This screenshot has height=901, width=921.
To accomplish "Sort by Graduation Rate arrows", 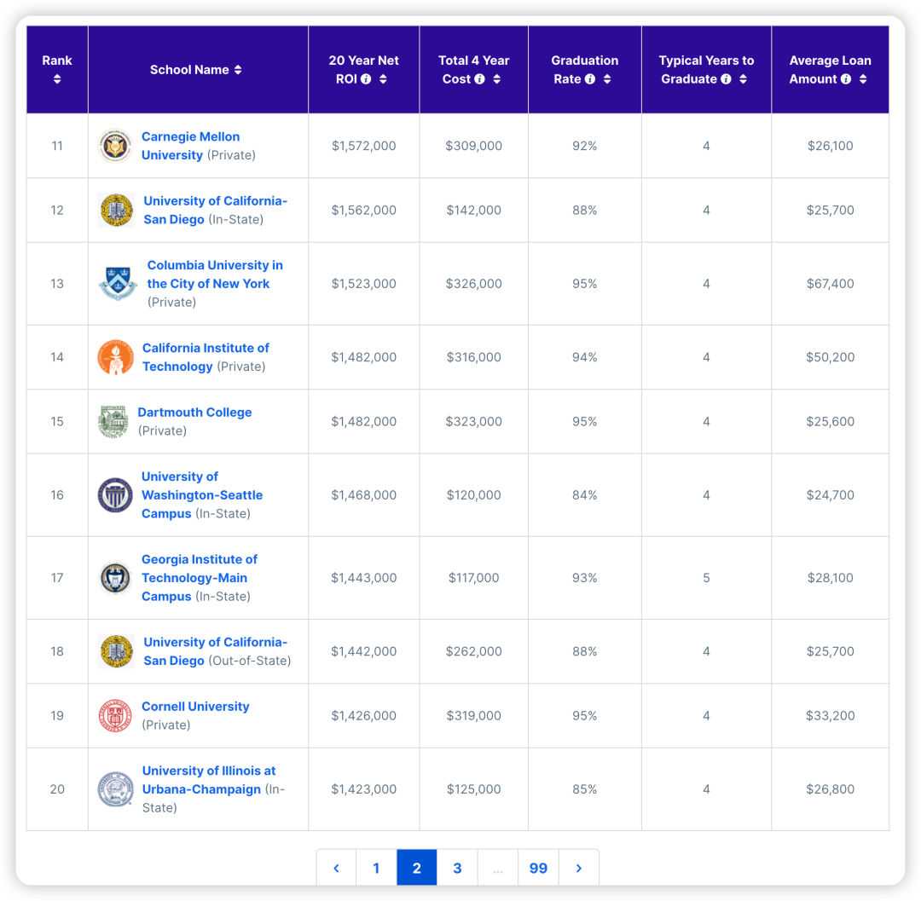I will pyautogui.click(x=607, y=79).
